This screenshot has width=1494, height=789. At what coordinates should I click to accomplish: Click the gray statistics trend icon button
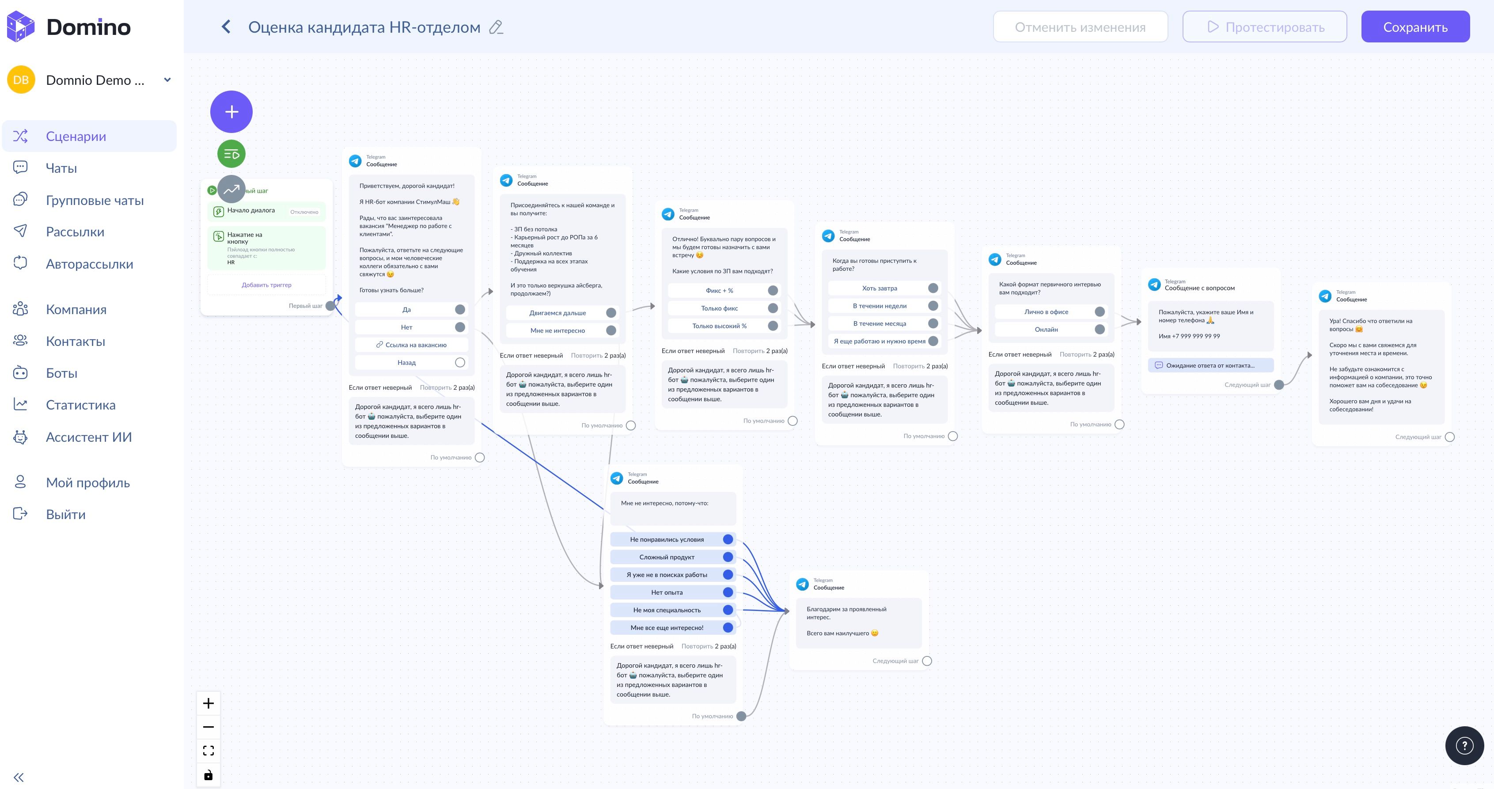pyautogui.click(x=231, y=189)
